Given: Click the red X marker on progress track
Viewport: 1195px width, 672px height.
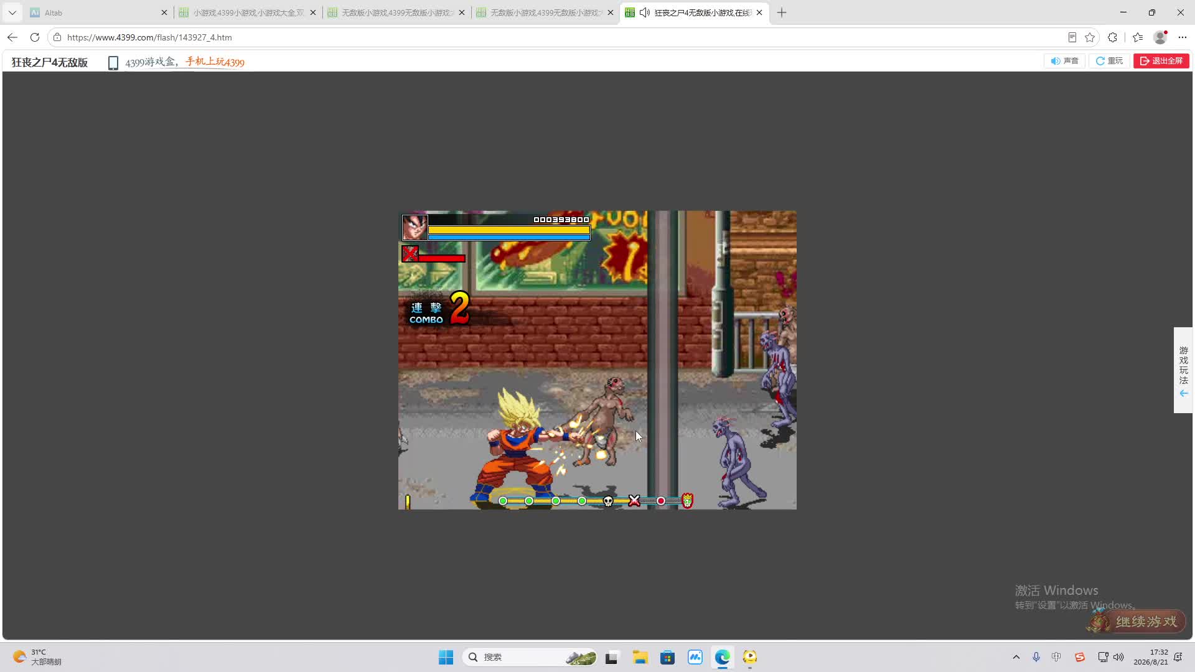Looking at the screenshot, I should click(x=634, y=501).
